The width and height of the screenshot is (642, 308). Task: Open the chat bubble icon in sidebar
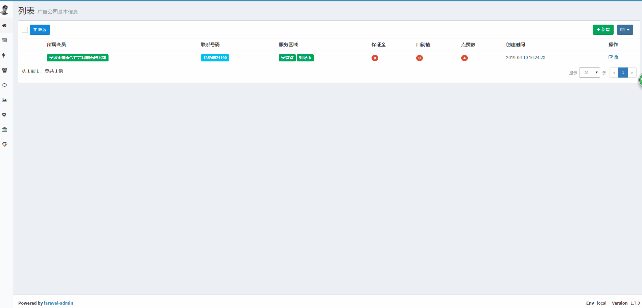coord(4,85)
